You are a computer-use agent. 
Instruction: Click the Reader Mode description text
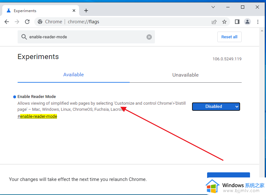pos(101,106)
